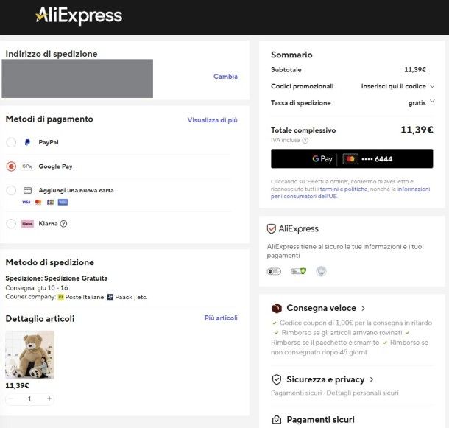Expand the Codici promozionali code chevron
Image resolution: width=449 pixels, height=428 pixels.
click(x=432, y=86)
